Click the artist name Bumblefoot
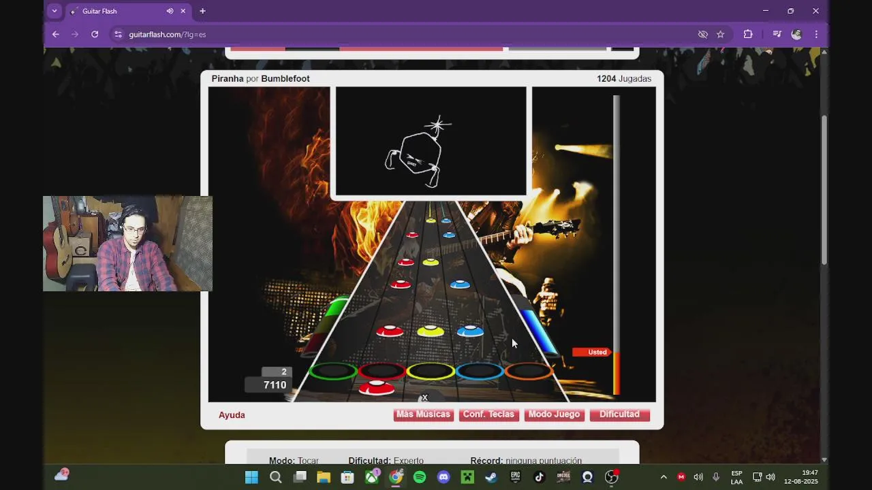The width and height of the screenshot is (872, 490). (285, 79)
